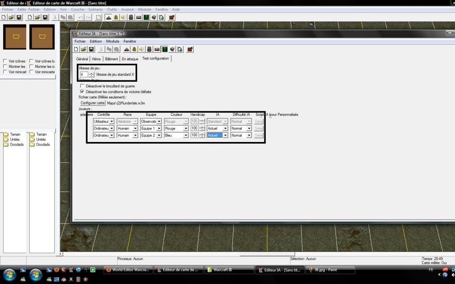This screenshot has width=455, height=284.
Task: Open the Normal difficulty dropdown in Equipe 2 row
Action: (241, 135)
